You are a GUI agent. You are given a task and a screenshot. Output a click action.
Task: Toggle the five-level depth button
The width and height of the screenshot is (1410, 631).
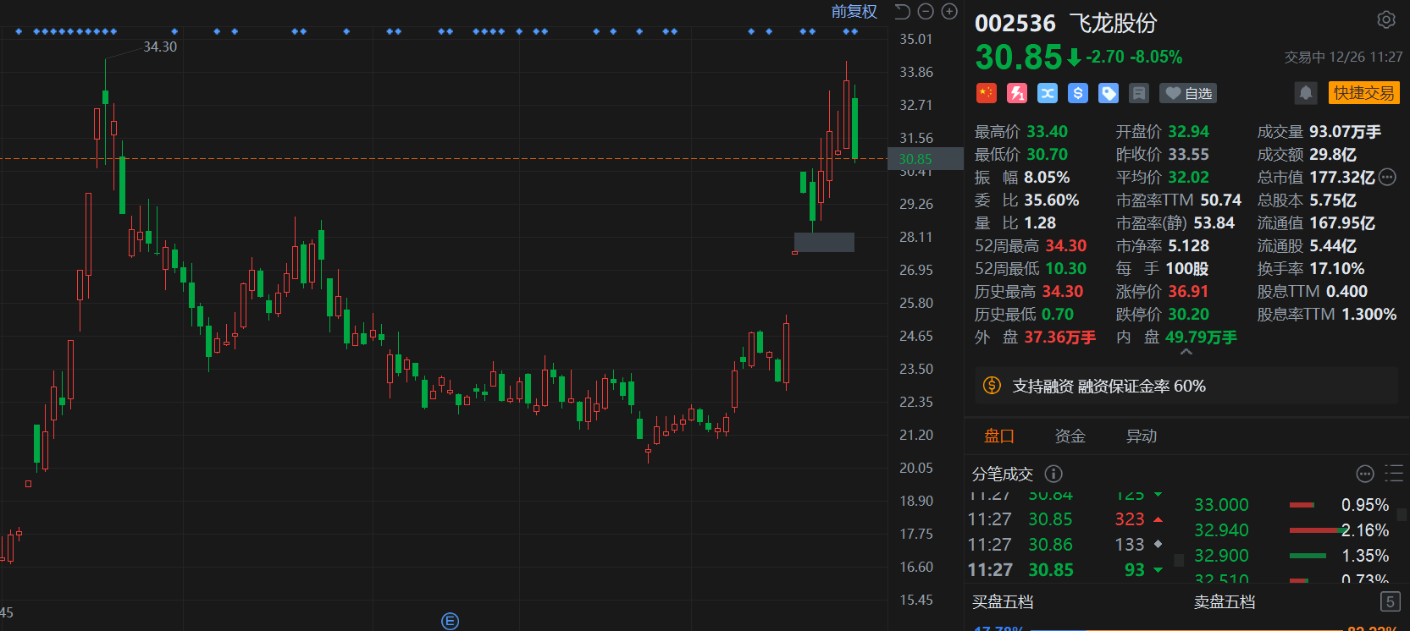1389,601
